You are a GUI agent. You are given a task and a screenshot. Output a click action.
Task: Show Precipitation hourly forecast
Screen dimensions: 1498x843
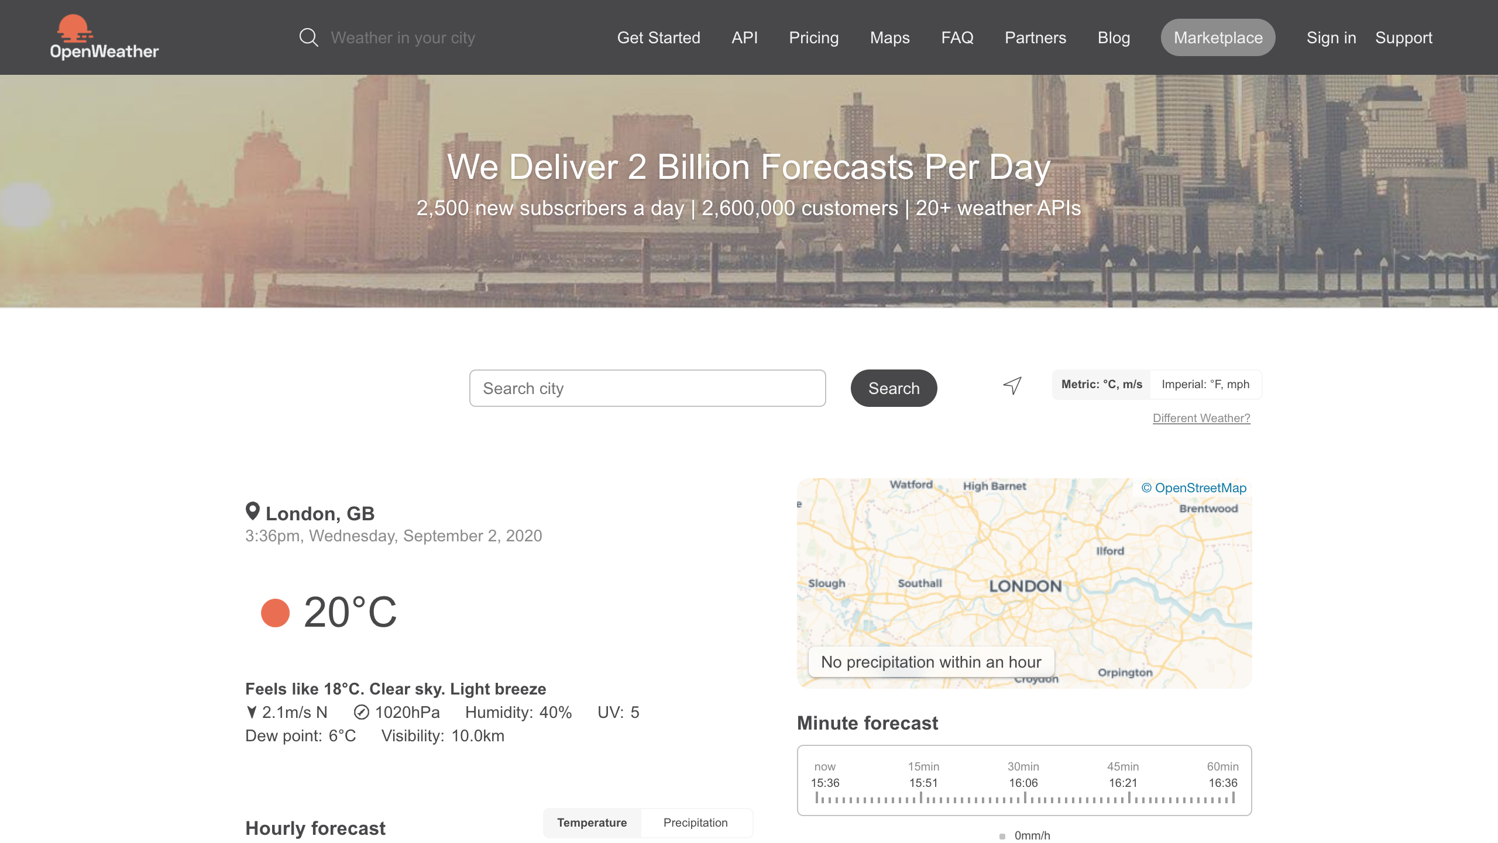pyautogui.click(x=695, y=823)
